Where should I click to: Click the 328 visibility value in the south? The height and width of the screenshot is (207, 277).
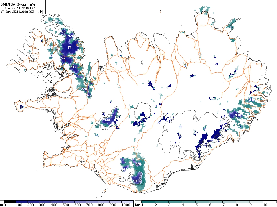[138, 164]
